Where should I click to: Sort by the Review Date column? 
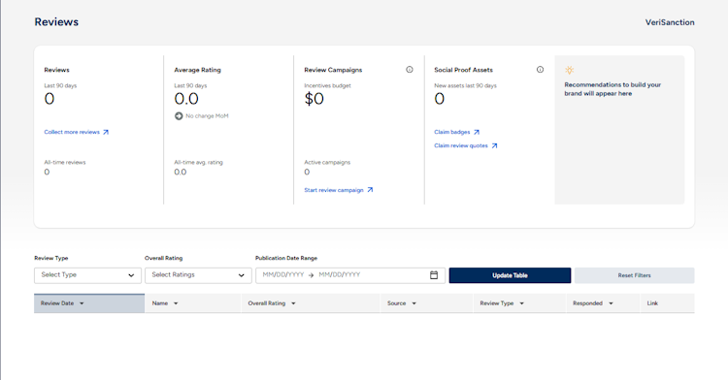[89, 303]
